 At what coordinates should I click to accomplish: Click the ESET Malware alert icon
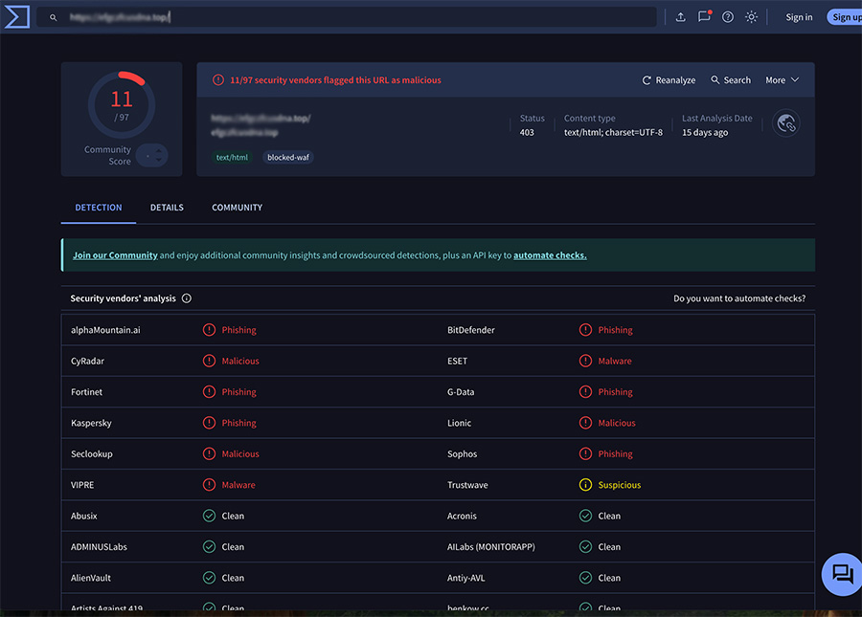click(x=585, y=361)
